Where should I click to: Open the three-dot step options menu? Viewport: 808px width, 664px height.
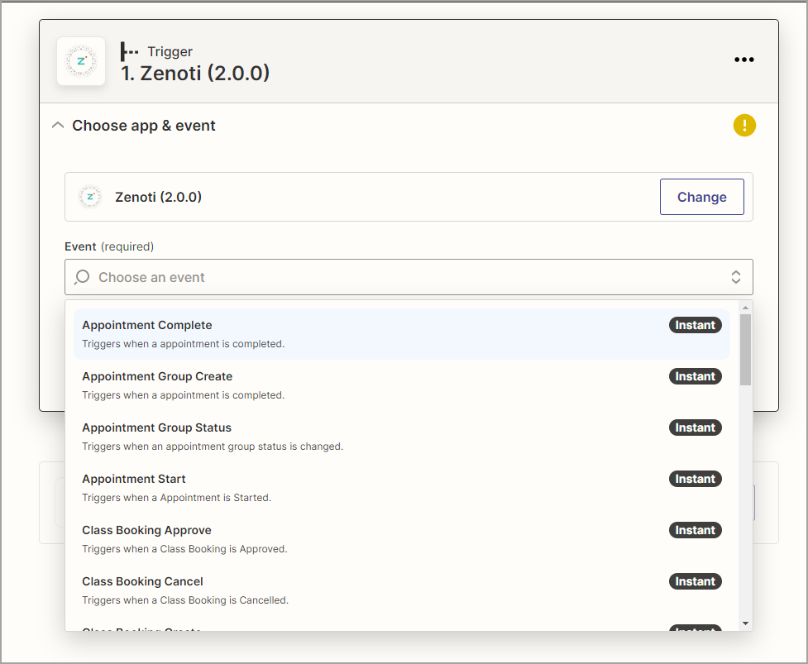click(744, 60)
